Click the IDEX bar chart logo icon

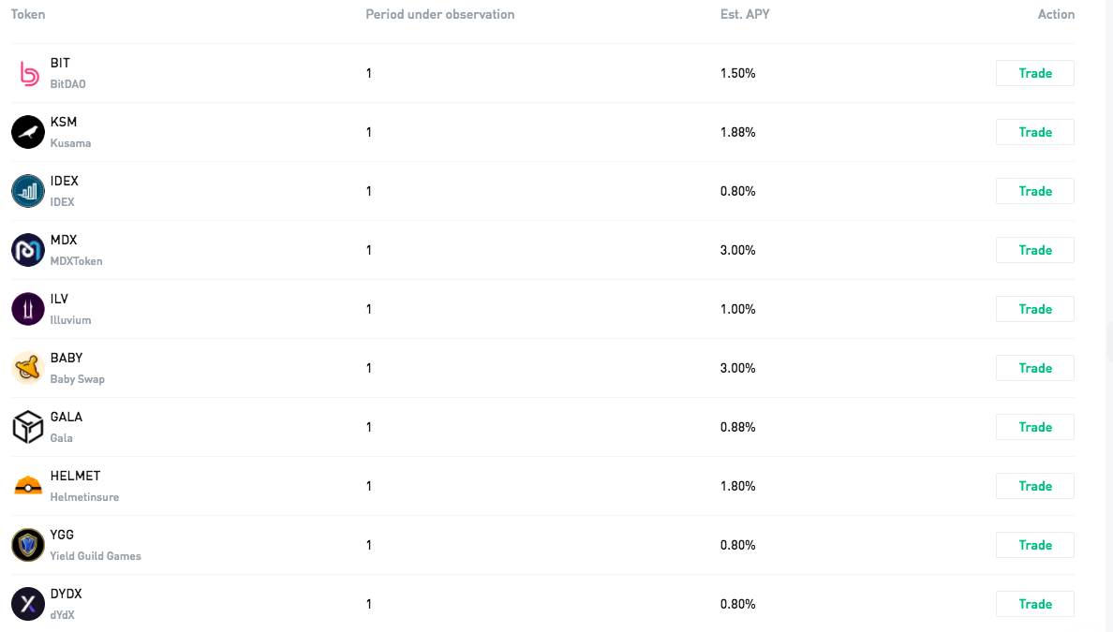pyautogui.click(x=28, y=191)
